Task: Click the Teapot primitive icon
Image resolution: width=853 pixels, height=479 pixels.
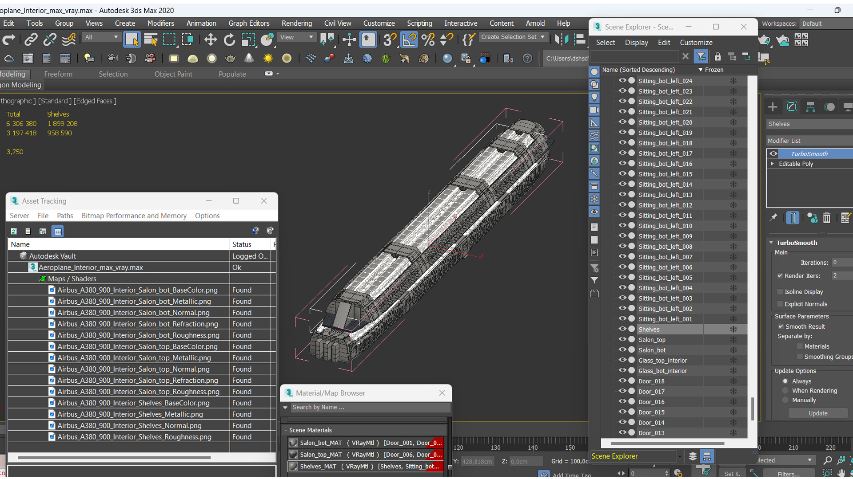Action: [230, 58]
